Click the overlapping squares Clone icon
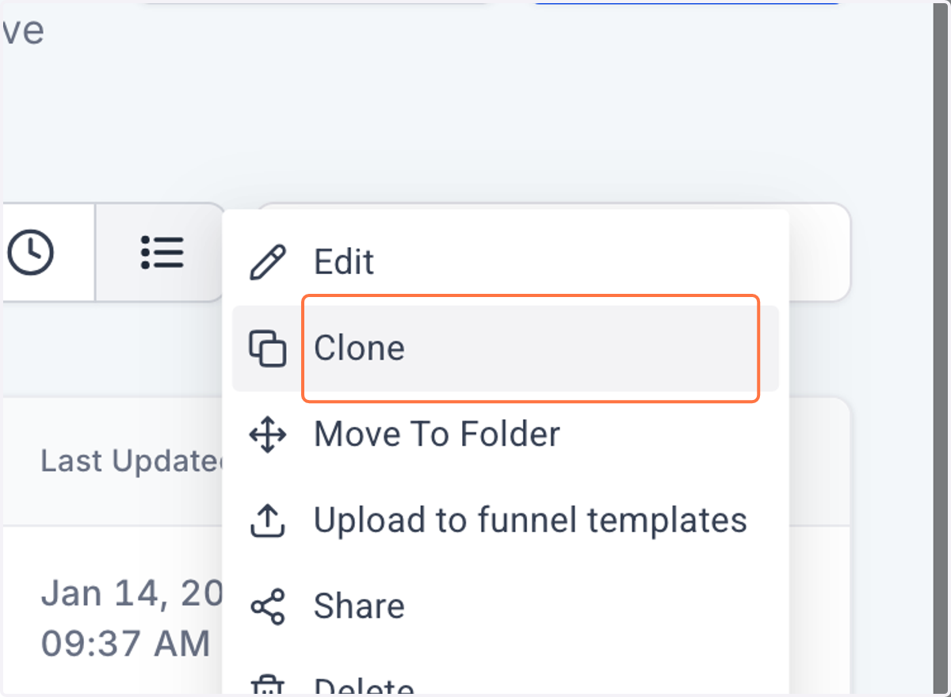This screenshot has width=951, height=697. 267,348
